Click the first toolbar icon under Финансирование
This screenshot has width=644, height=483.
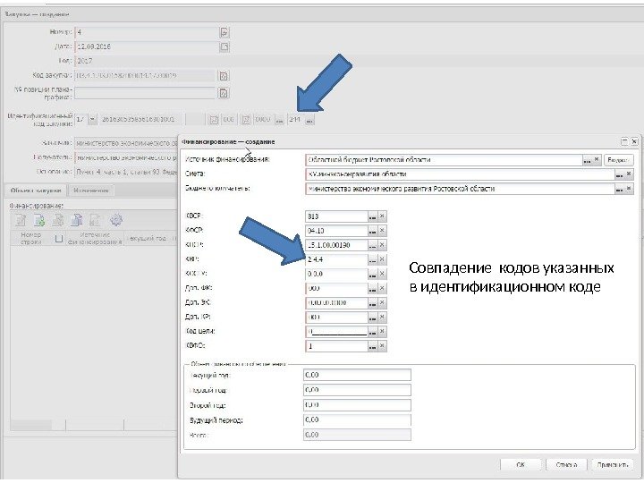tap(21, 220)
